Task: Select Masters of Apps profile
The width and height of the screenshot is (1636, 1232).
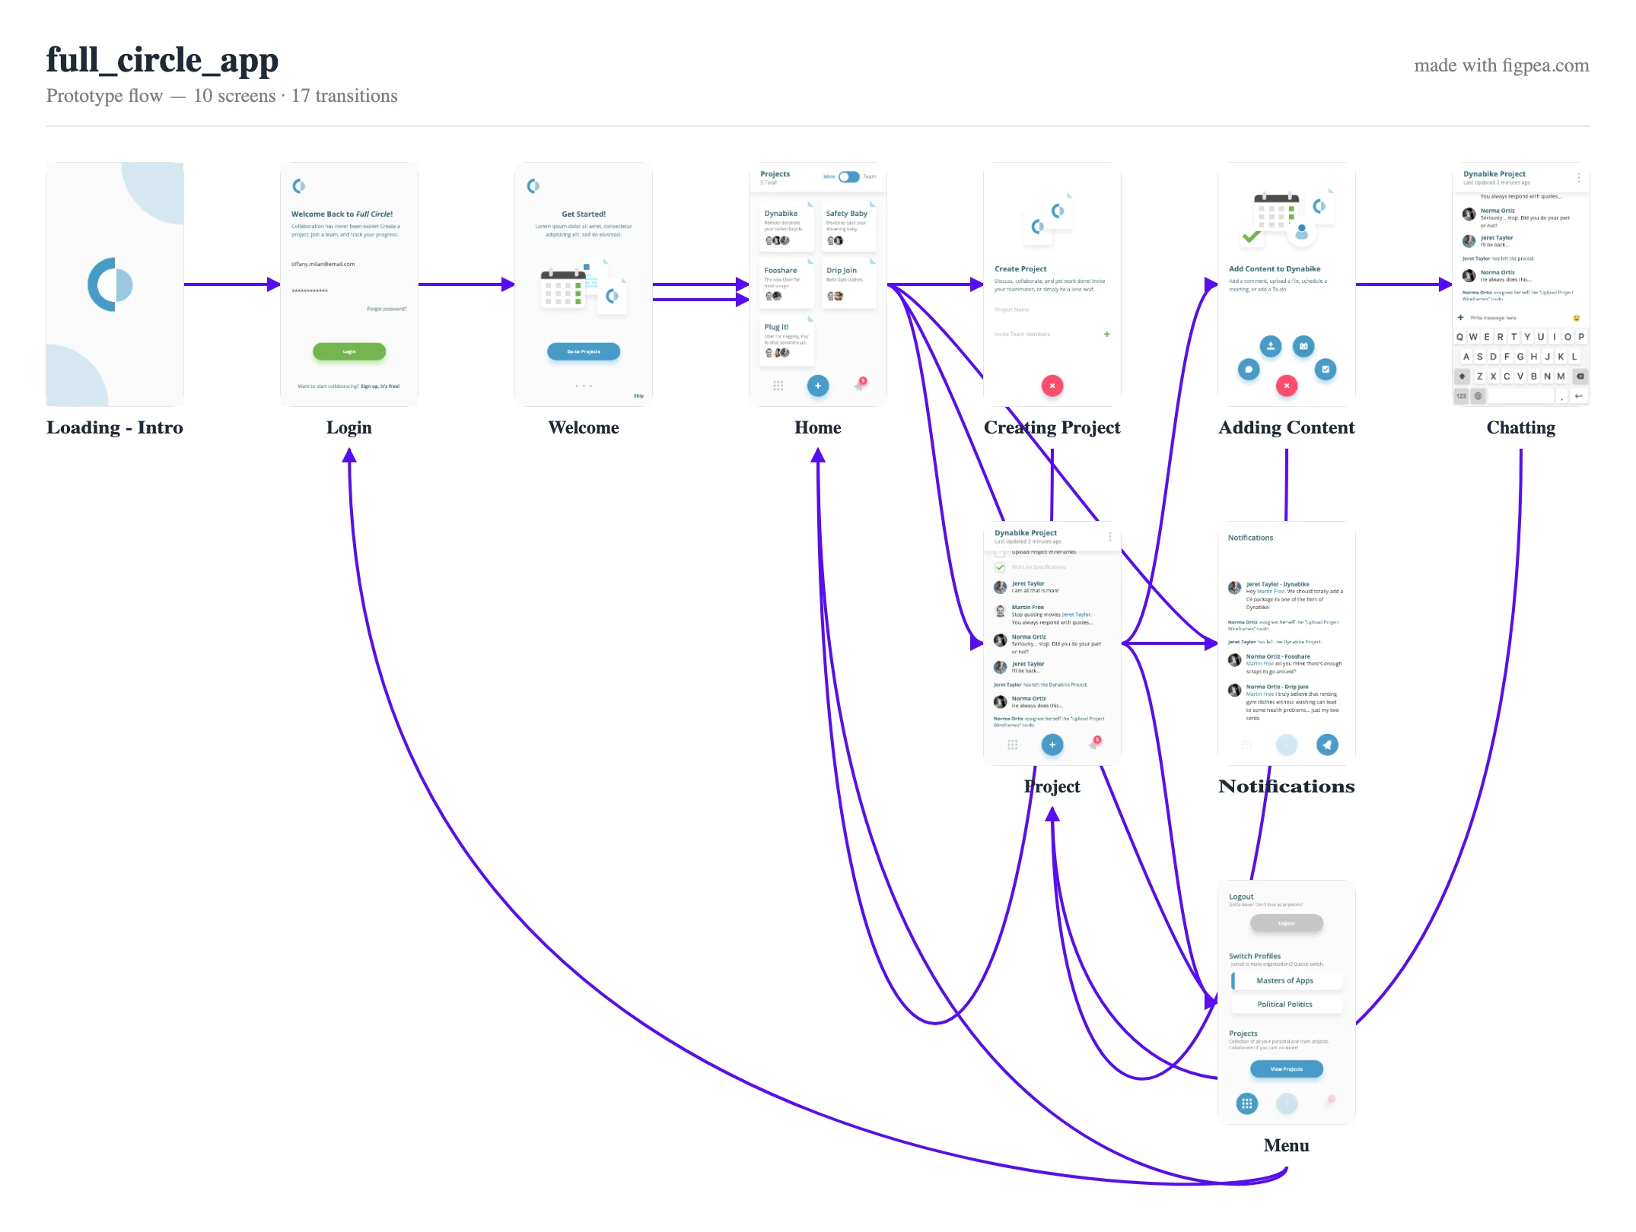Action: coord(1287,981)
